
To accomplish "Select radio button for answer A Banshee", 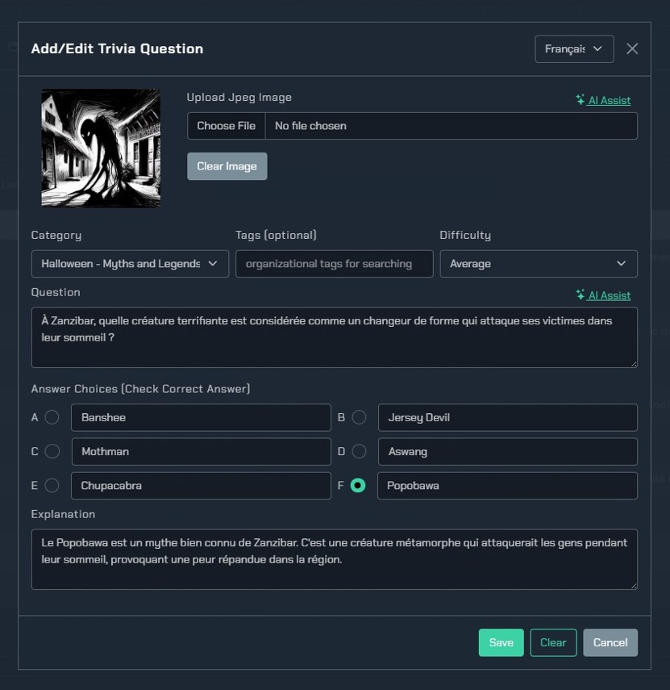I will [52, 417].
